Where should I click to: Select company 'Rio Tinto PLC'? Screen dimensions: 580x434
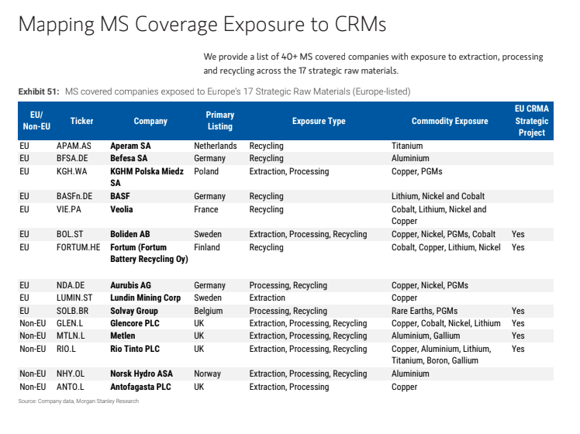pyautogui.click(x=135, y=350)
